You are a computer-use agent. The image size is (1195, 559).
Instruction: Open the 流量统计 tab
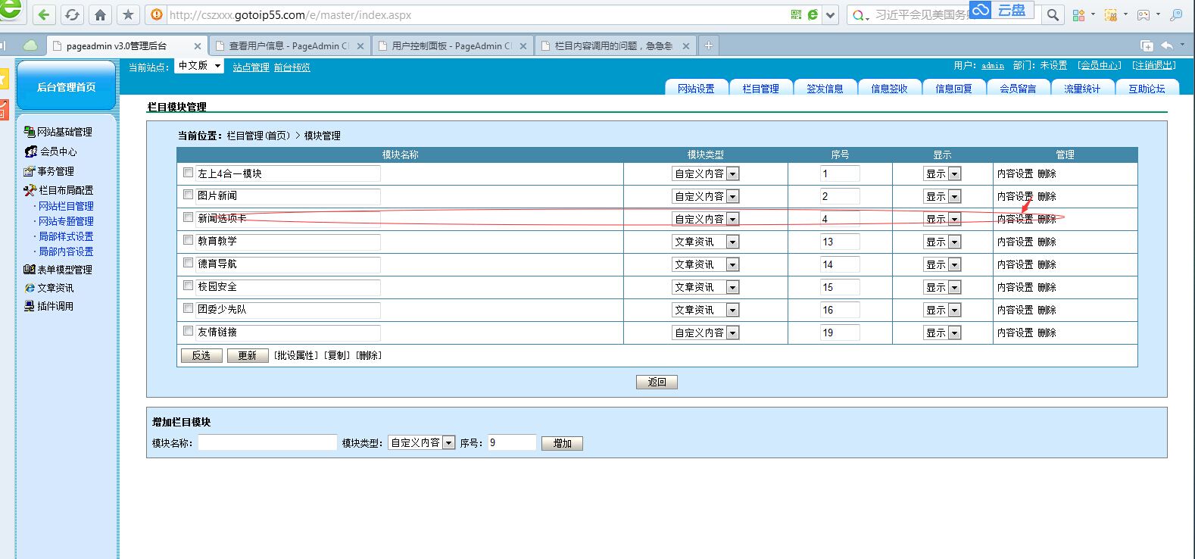pos(1081,88)
